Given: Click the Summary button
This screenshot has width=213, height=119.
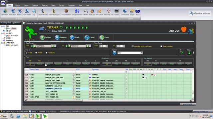Looking at the screenshot, I should [61, 37].
